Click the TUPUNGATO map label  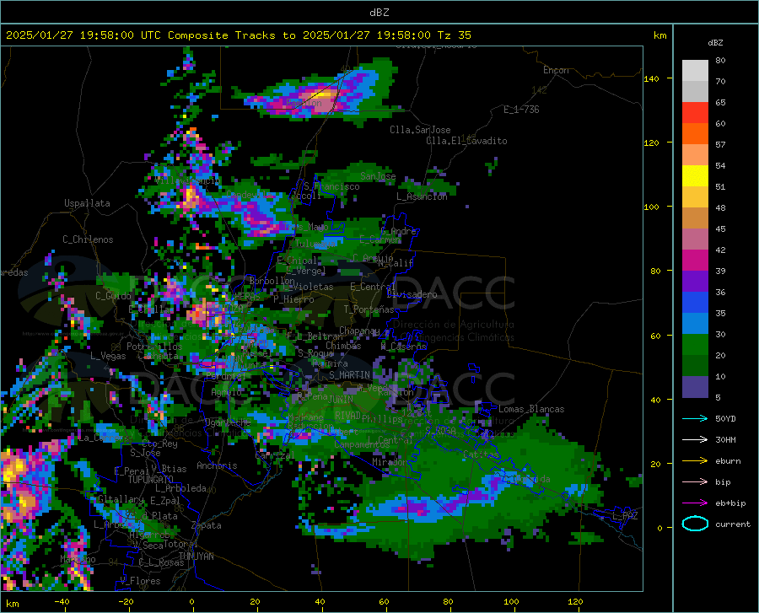click(151, 480)
